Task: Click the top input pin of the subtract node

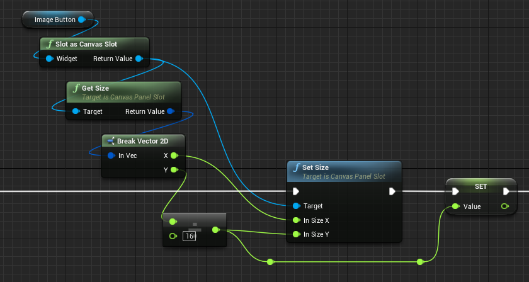Action: tap(173, 222)
